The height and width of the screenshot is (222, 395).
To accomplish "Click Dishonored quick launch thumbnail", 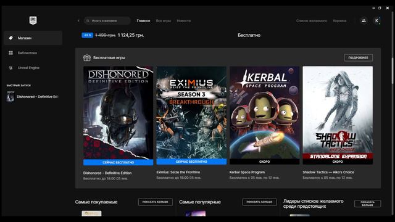I will pyautogui.click(x=10, y=97).
